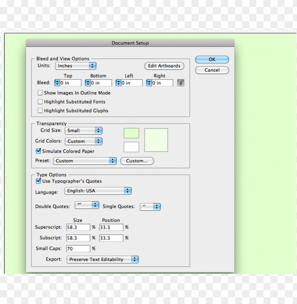Viewport: 297px width, 304px height.
Task: Open the Export dropdown Preserve Text Editability
Action: click(x=103, y=259)
